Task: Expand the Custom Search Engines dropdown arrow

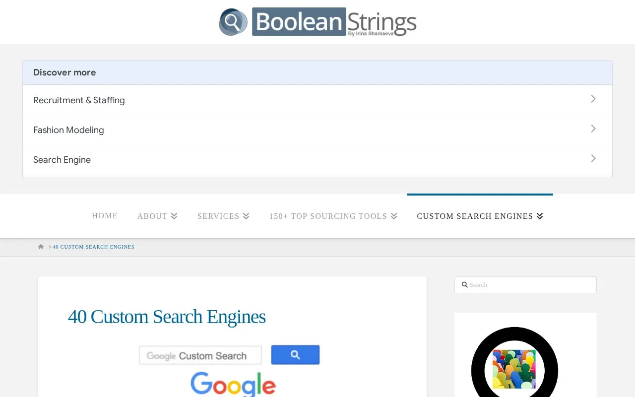Action: (540, 216)
